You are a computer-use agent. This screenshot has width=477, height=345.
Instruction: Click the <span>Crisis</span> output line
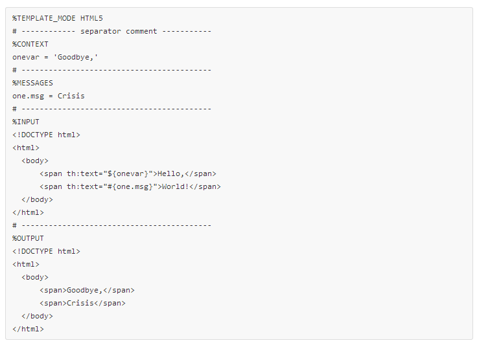pos(82,303)
